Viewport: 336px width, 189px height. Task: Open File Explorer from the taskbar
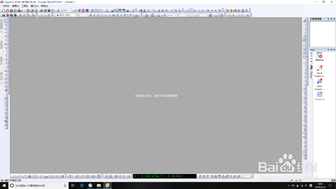(x=98, y=185)
